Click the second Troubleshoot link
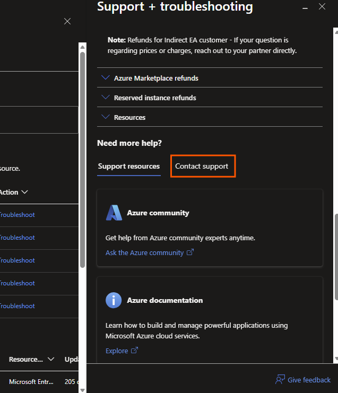The height and width of the screenshot is (393, 338). click(x=17, y=238)
